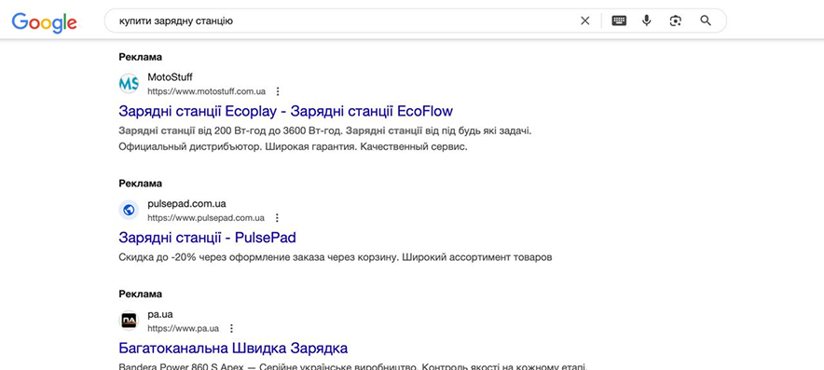The width and height of the screenshot is (824, 370).
Task: Open 'Зарядні станції - PulsePad' ad link
Action: coord(207,238)
